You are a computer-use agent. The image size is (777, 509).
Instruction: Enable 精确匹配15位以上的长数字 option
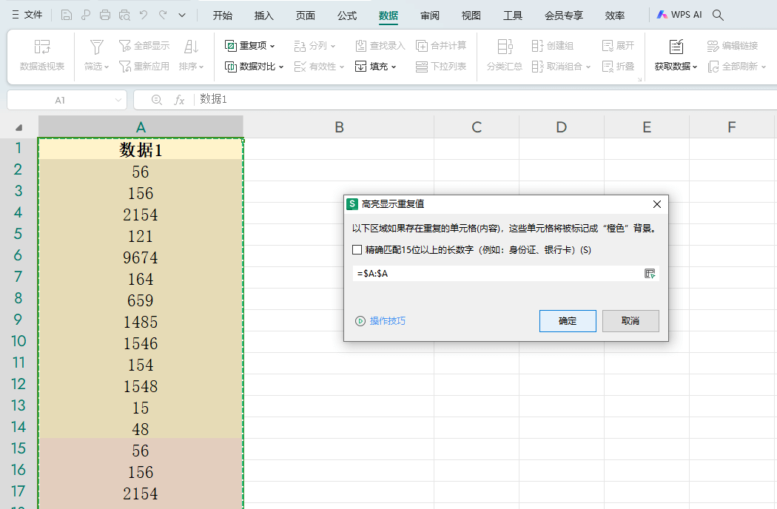(x=356, y=250)
